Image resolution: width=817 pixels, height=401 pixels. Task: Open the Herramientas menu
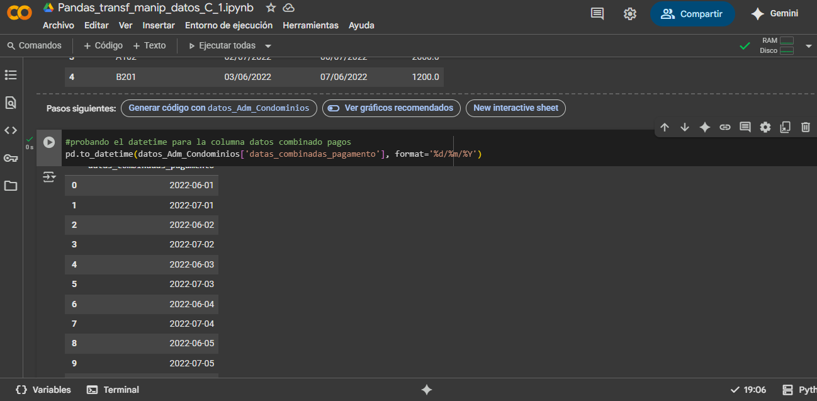click(x=311, y=25)
